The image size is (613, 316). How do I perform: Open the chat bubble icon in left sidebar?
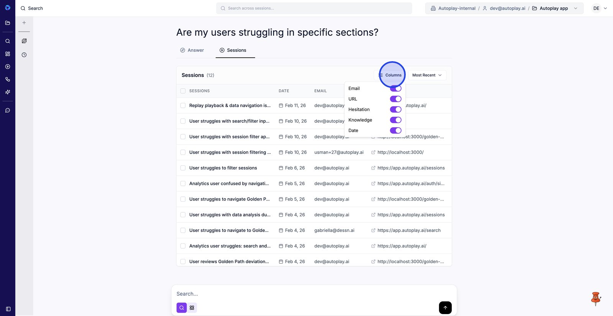tap(8, 111)
